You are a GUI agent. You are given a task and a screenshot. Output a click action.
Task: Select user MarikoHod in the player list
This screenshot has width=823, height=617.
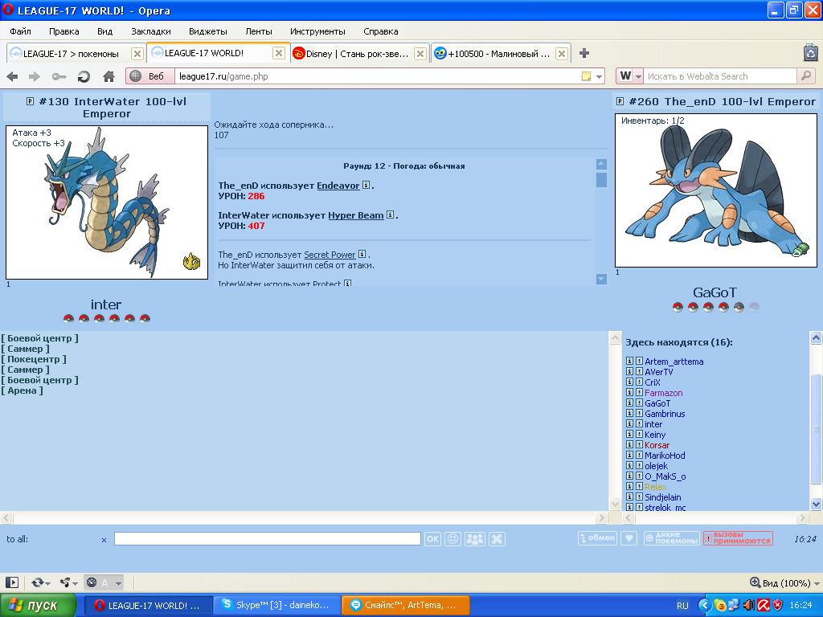pos(665,456)
